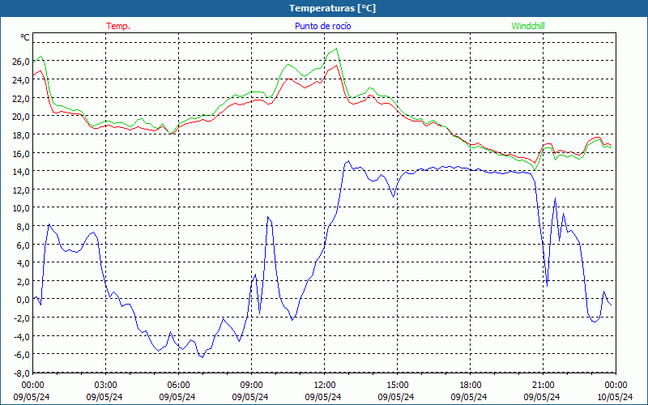The width and height of the screenshot is (648, 405).
Task: Click the 18:00 time axis label
Action: (x=471, y=386)
